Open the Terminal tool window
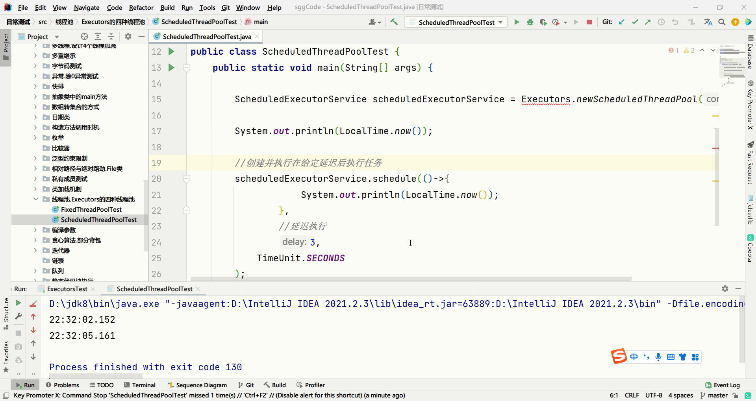The width and height of the screenshot is (756, 401). click(140, 385)
